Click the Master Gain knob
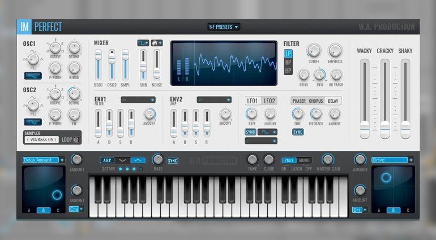436x240 pixels. [327, 160]
